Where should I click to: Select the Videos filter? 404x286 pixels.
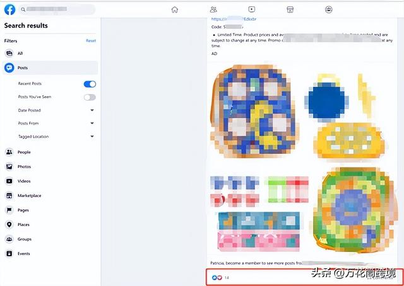(50, 181)
